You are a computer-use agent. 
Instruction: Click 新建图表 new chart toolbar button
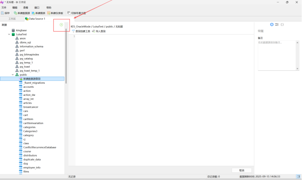[x=38, y=13]
